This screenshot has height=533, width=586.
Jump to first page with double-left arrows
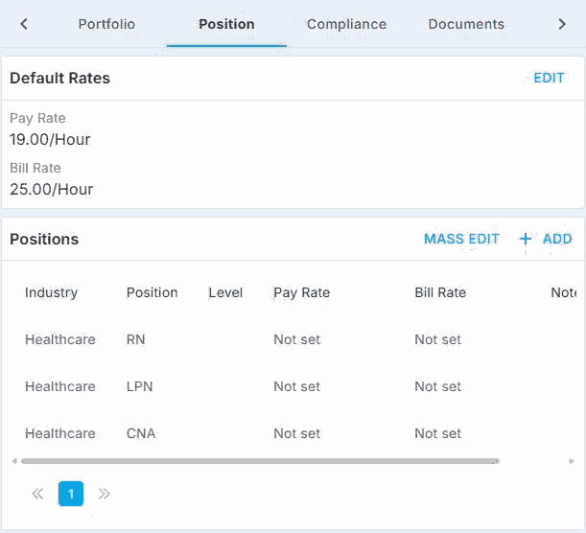pos(37,494)
